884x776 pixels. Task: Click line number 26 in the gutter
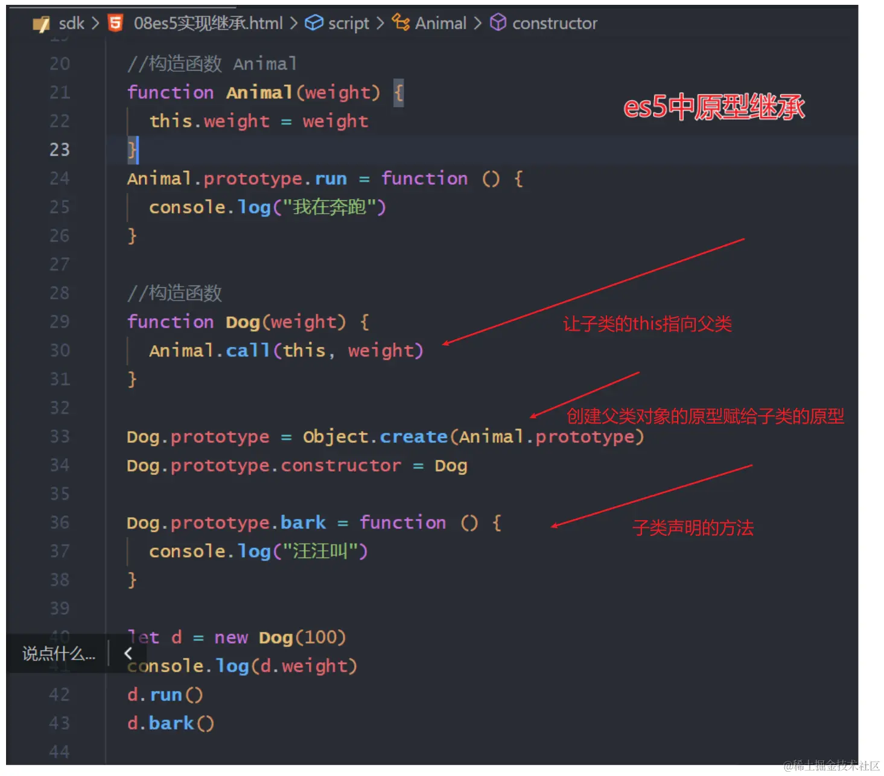pos(60,236)
